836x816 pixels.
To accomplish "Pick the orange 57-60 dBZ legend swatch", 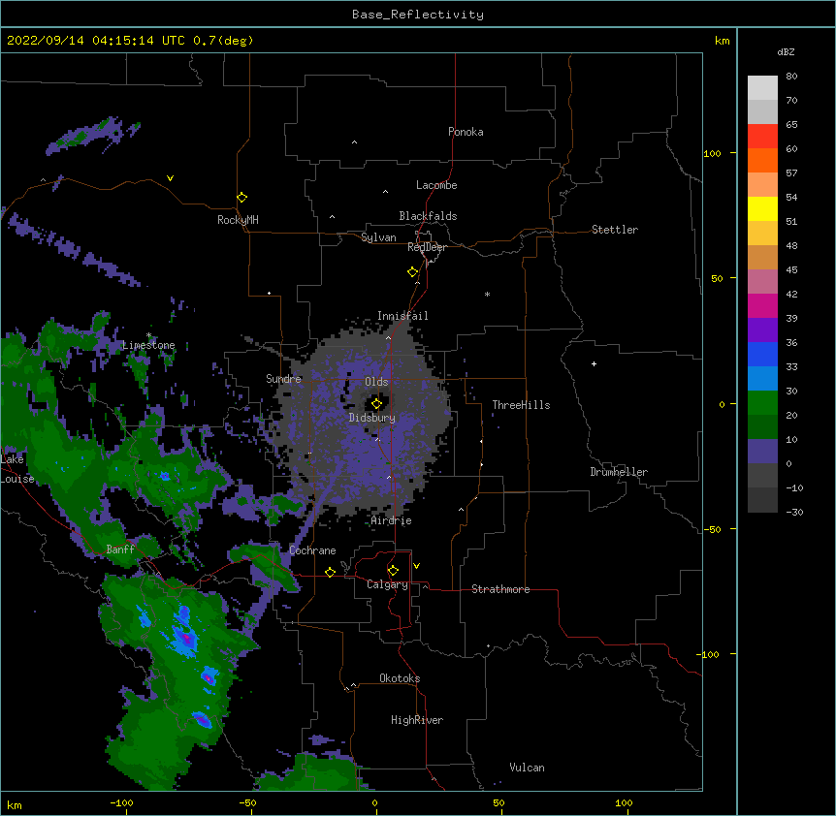I will tap(762, 160).
